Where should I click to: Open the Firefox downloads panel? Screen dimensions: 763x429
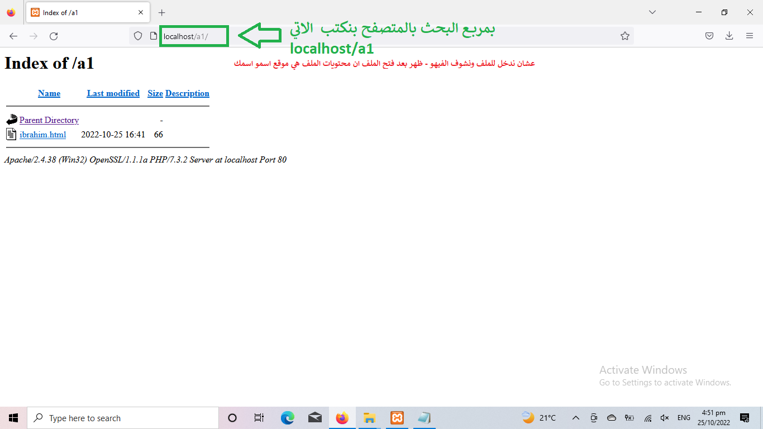729,36
